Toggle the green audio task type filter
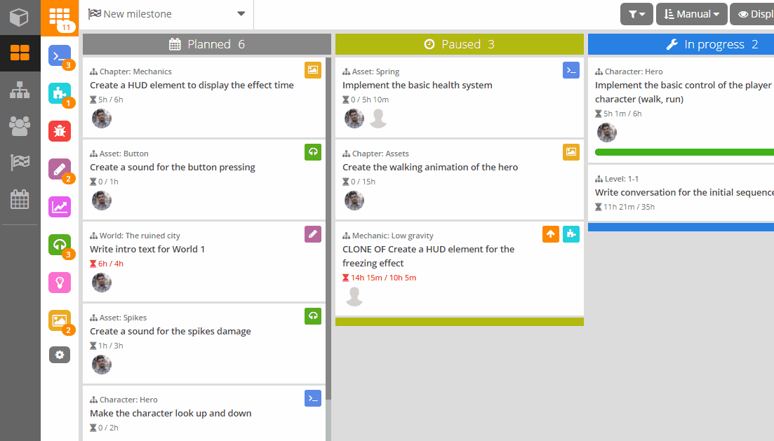 [x=60, y=245]
